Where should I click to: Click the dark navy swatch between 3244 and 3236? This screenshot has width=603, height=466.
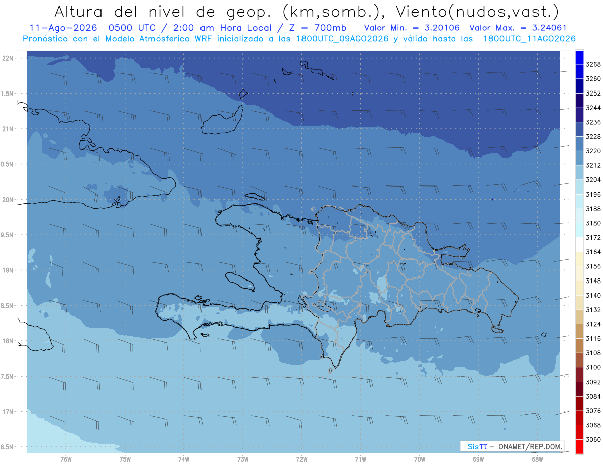point(579,115)
